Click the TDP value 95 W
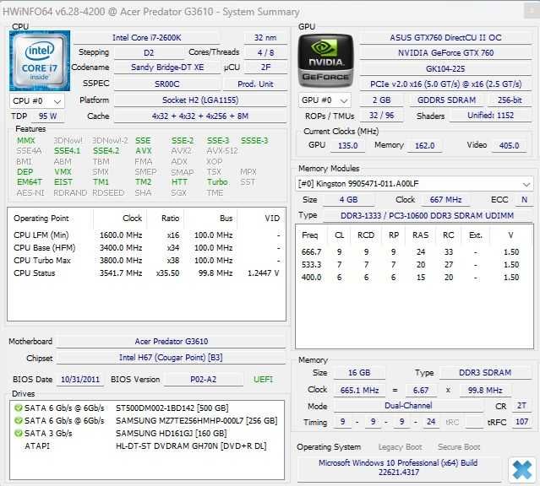 coord(47,116)
